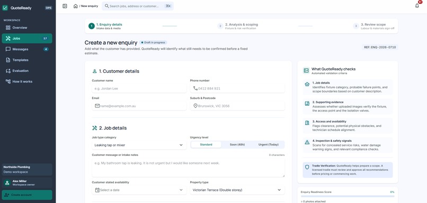This screenshot has height=203, width=427.
Task: Go to step 2 Analysis & scoping
Action: point(238,26)
